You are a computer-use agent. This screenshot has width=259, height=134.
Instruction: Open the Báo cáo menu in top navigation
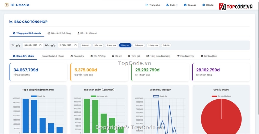190,5
